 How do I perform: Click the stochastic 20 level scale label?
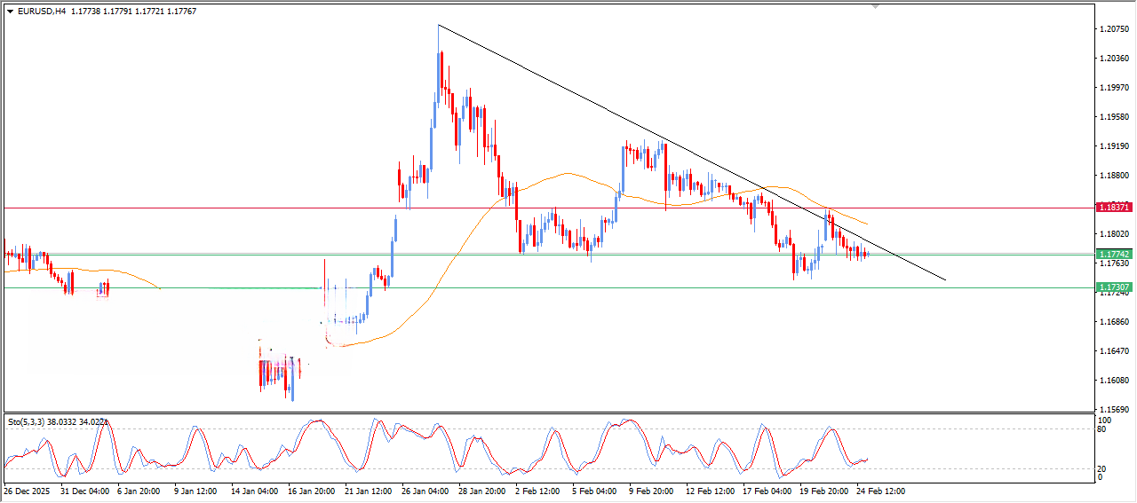tap(1104, 468)
